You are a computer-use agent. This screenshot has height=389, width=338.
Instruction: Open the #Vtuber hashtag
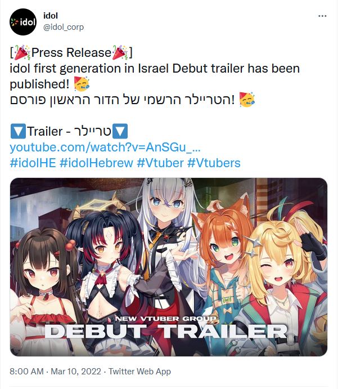coord(160,163)
